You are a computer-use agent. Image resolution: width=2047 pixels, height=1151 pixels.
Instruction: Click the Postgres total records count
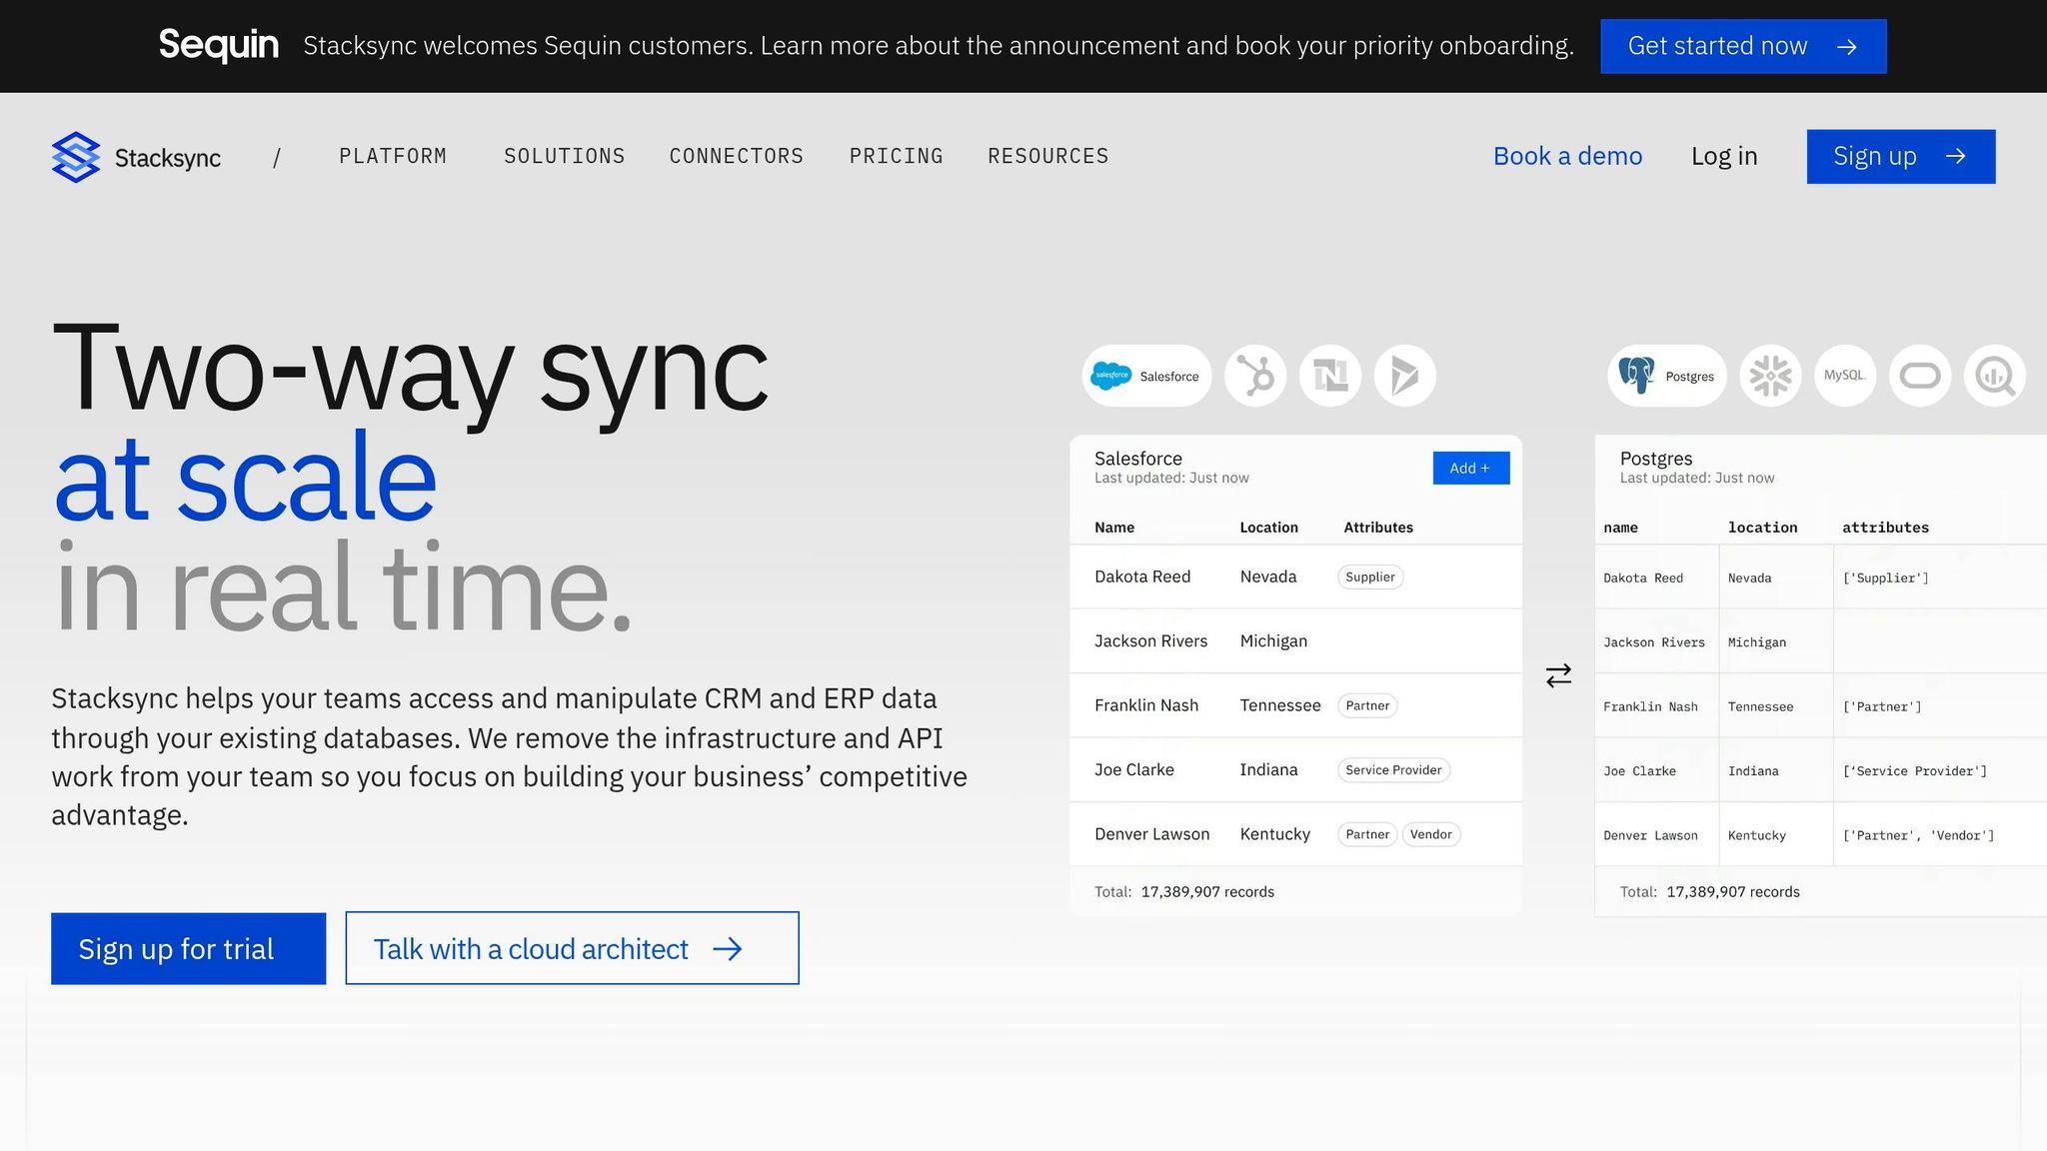(x=1733, y=892)
